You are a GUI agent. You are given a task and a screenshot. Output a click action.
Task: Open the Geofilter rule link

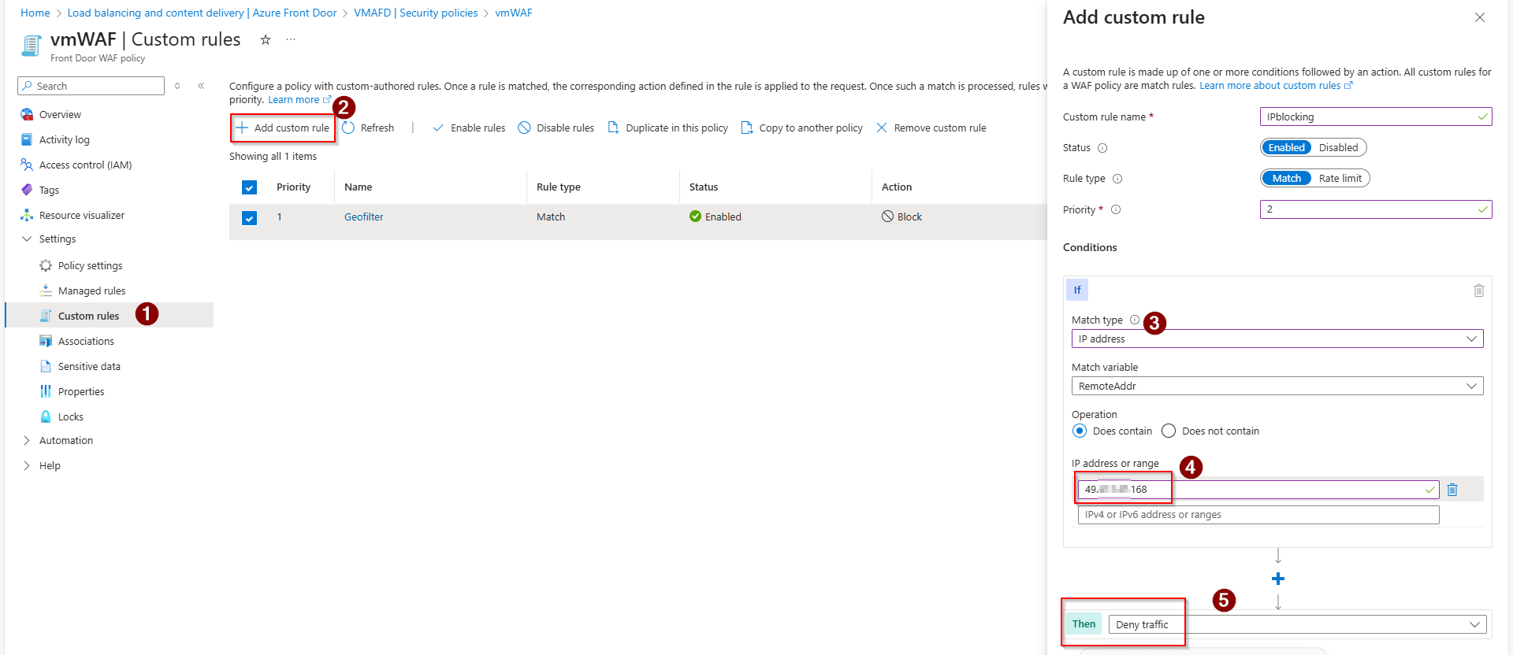pyautogui.click(x=363, y=216)
